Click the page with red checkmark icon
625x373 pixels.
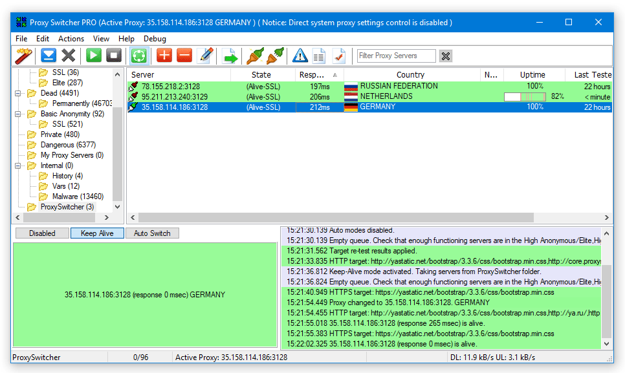[x=339, y=56]
